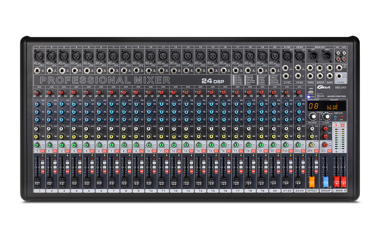Click the yellow REVERB knob
This screenshot has height=237, width=380.
tap(312, 145)
